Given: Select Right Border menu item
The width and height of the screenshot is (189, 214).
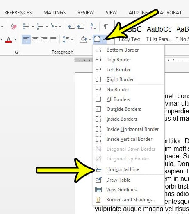Looking at the screenshot, I should tap(129, 79).
